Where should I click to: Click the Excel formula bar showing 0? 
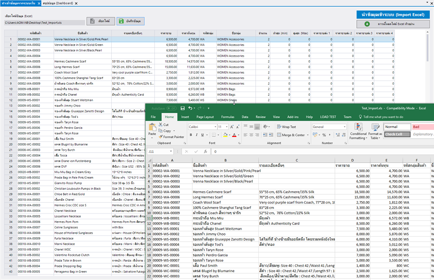pos(322,152)
